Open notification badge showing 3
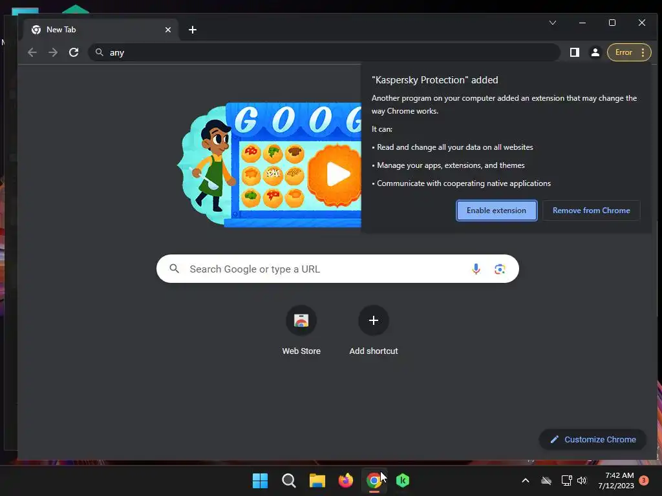This screenshot has width=662, height=496. (644, 480)
